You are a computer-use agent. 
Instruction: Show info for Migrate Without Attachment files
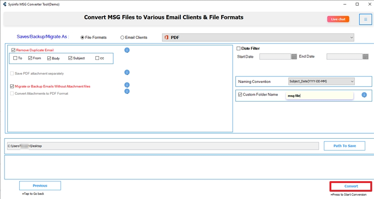pos(127,85)
